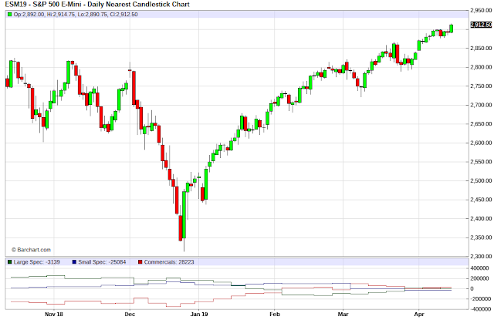
Task: Click the Large Spec: -3139 label
Action: coord(36,262)
